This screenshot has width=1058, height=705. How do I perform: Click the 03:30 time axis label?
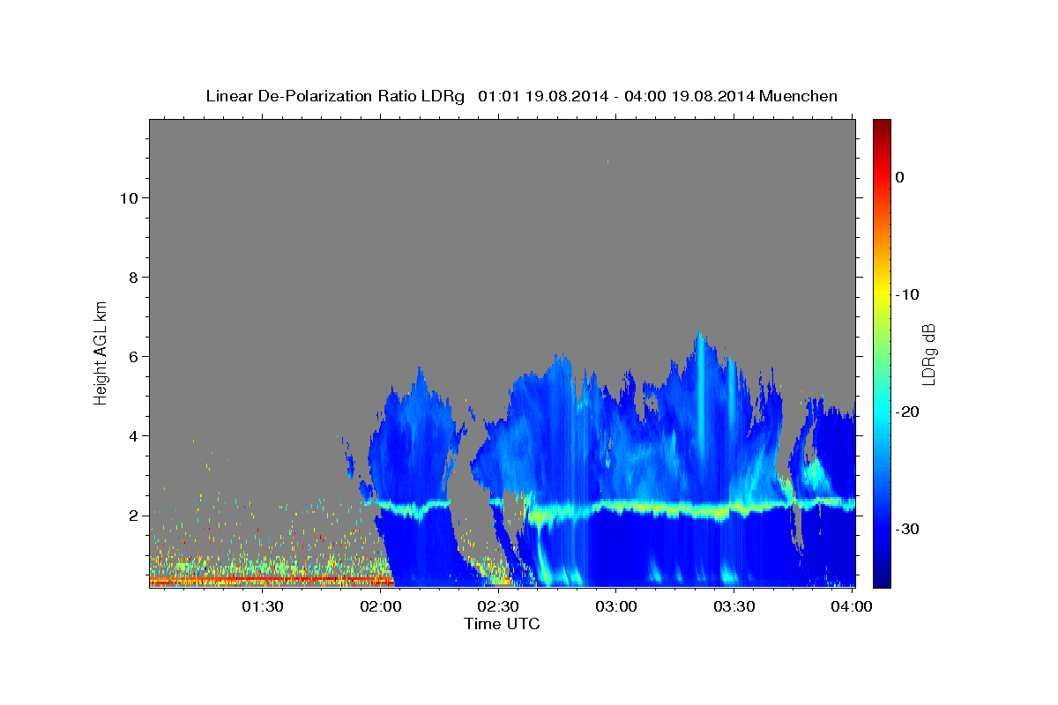[x=734, y=606]
